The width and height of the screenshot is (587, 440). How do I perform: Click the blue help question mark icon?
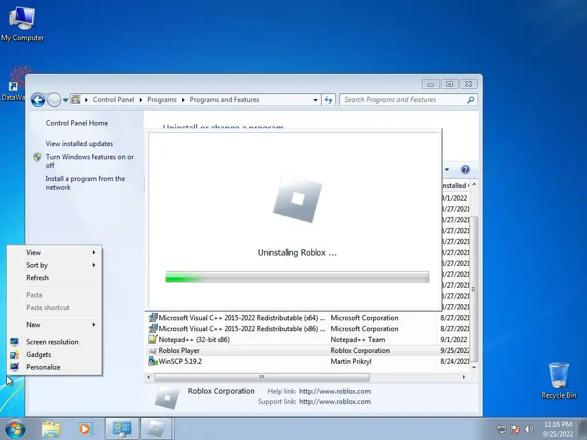465,170
